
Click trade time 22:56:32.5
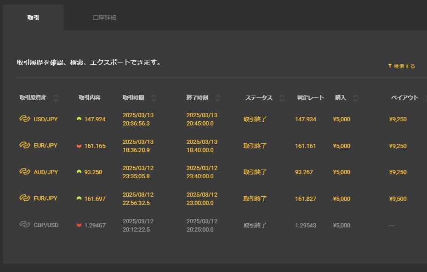click(136, 203)
